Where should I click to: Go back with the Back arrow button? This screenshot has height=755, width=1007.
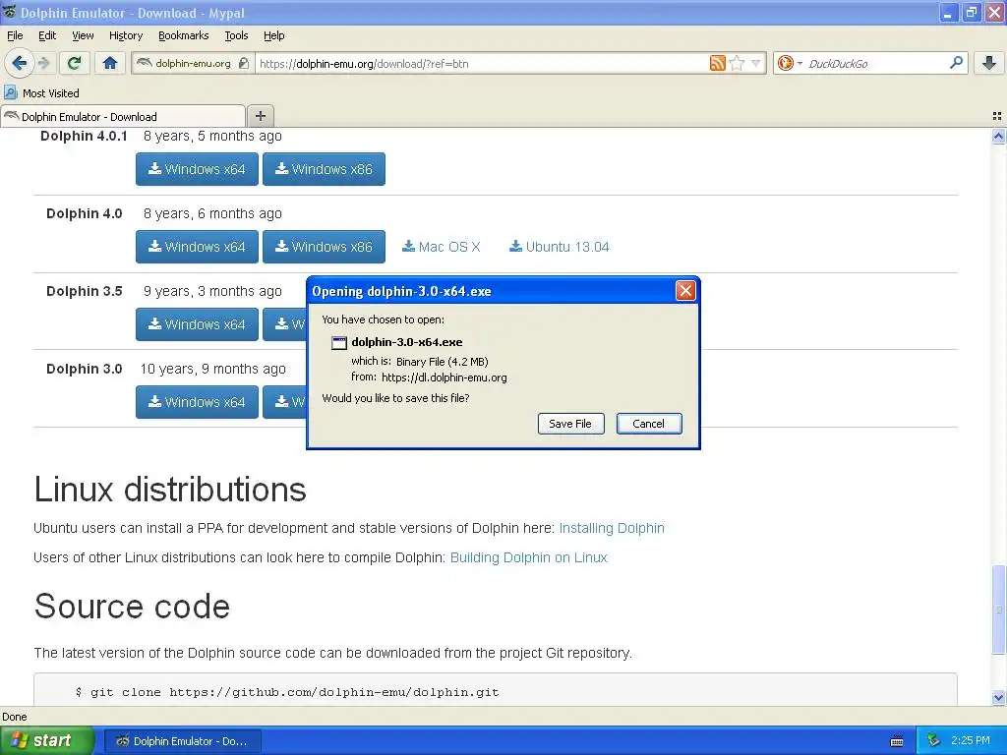click(x=19, y=63)
